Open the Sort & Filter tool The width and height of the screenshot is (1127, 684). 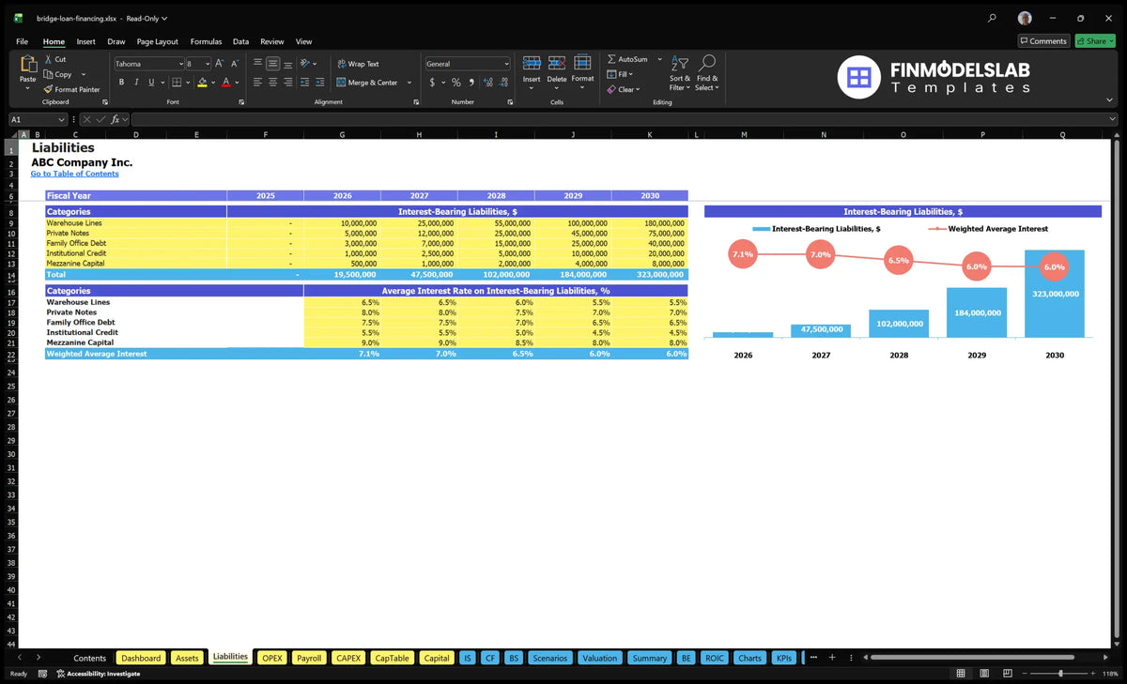point(680,72)
